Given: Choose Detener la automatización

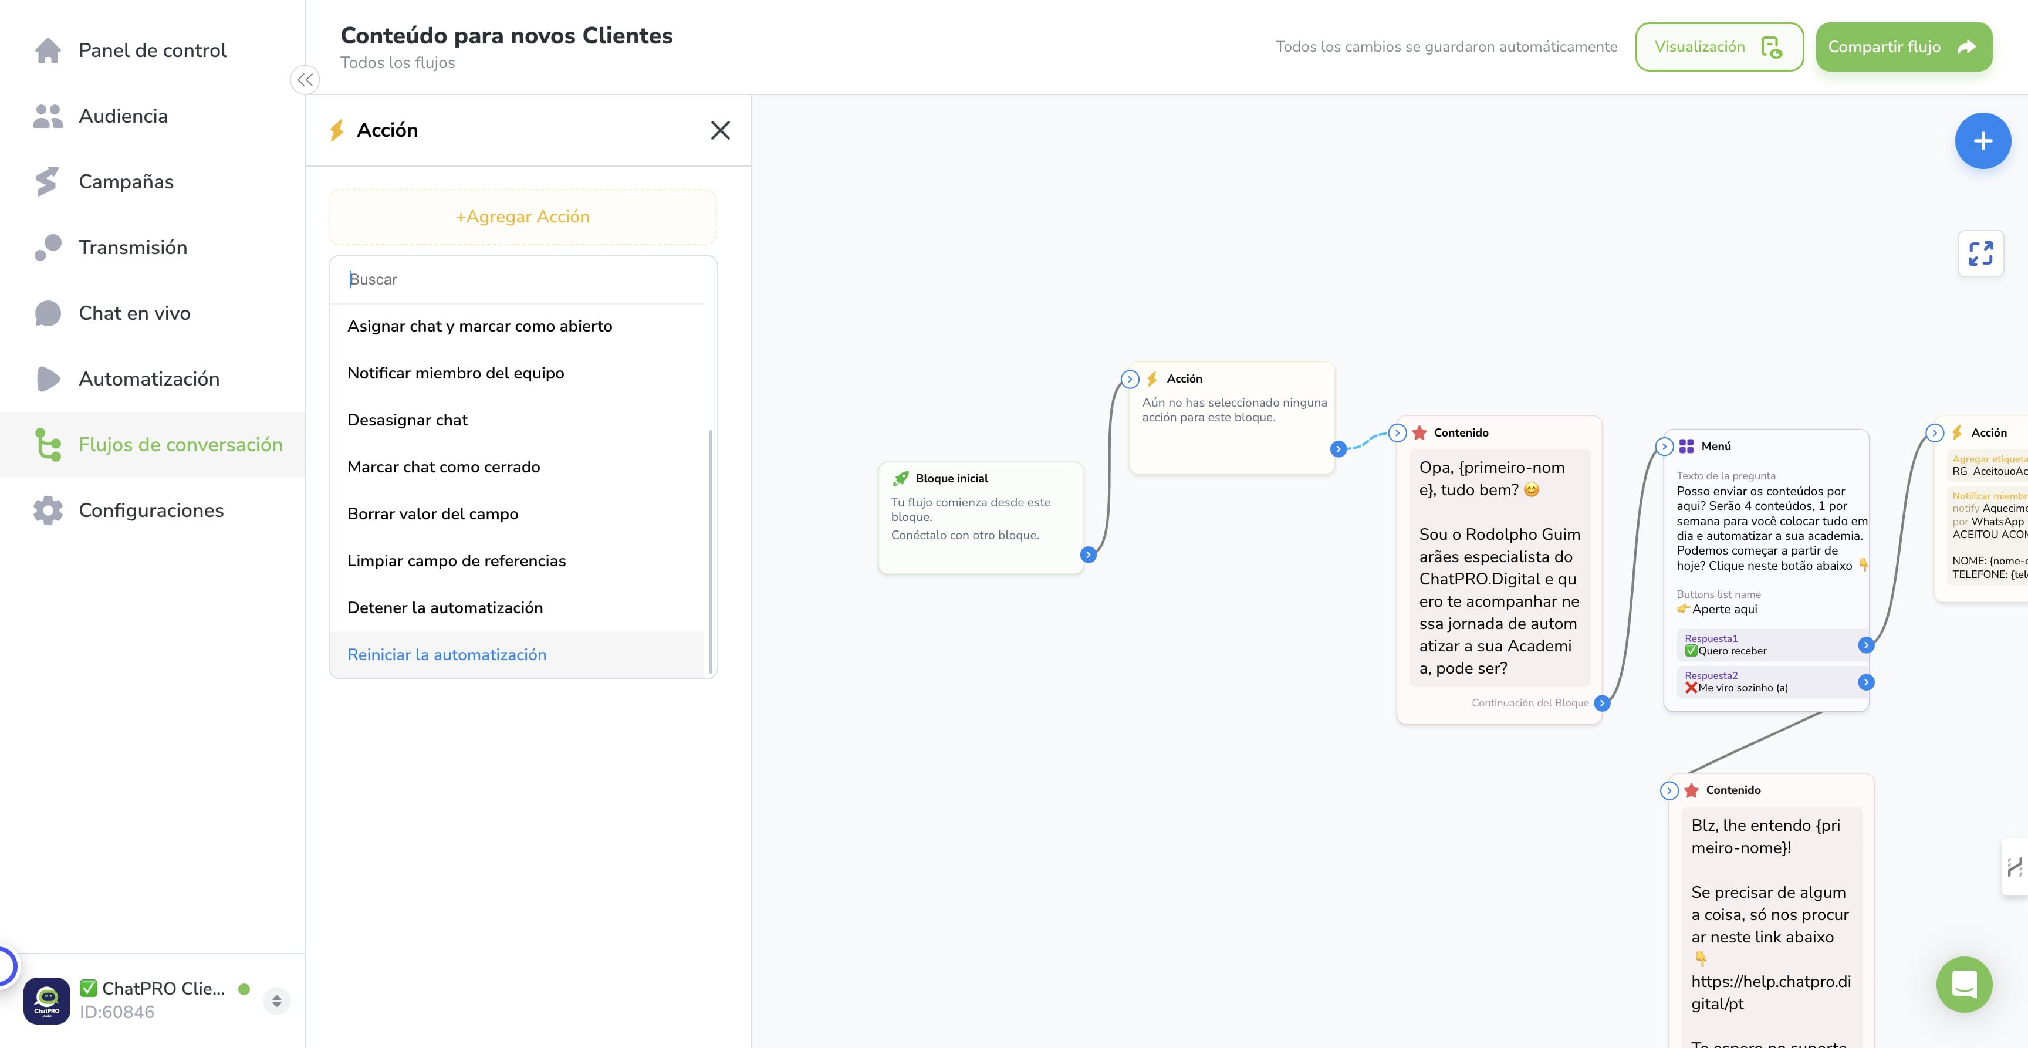Looking at the screenshot, I should (x=516, y=608).
